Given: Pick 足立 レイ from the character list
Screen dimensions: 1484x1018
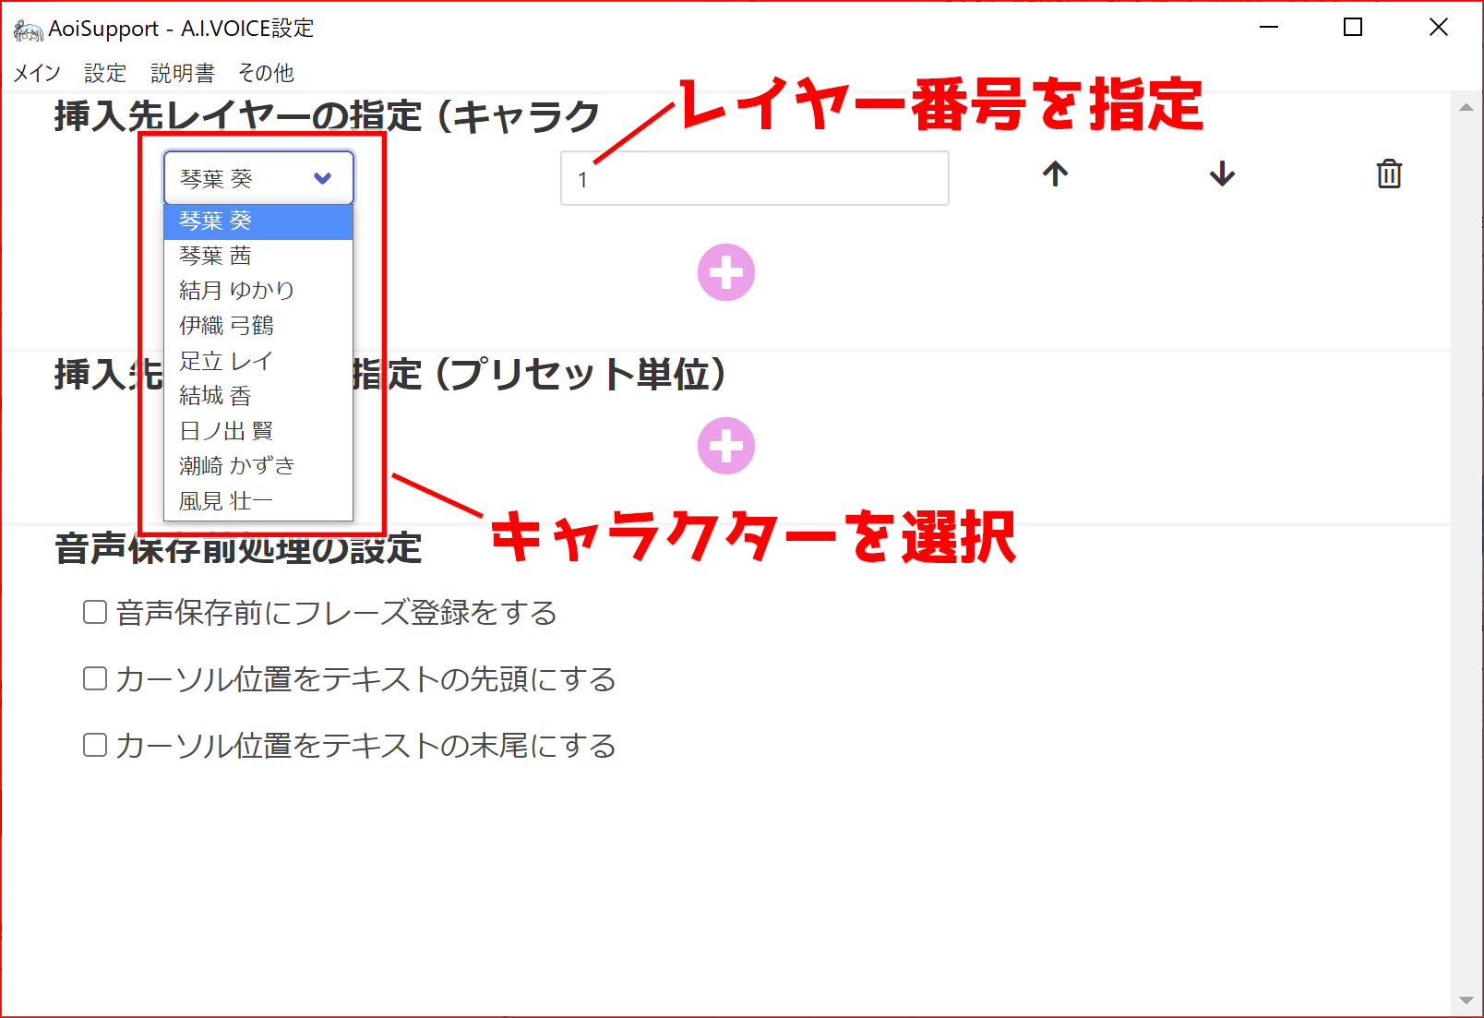Looking at the screenshot, I should point(258,361).
